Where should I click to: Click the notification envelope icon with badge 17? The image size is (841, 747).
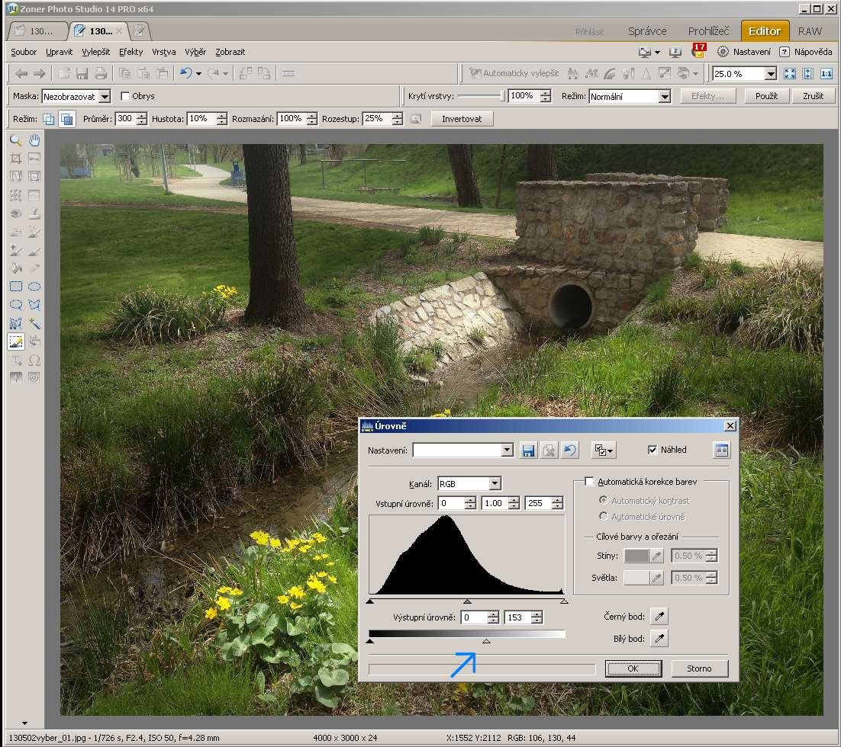pos(698,52)
